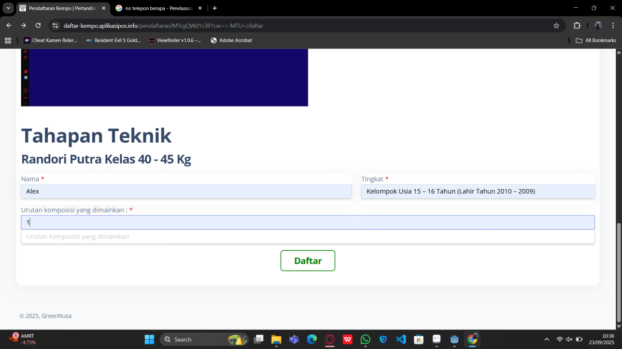The height and width of the screenshot is (349, 622).
Task: Click the browser back arrow
Action: (x=9, y=25)
